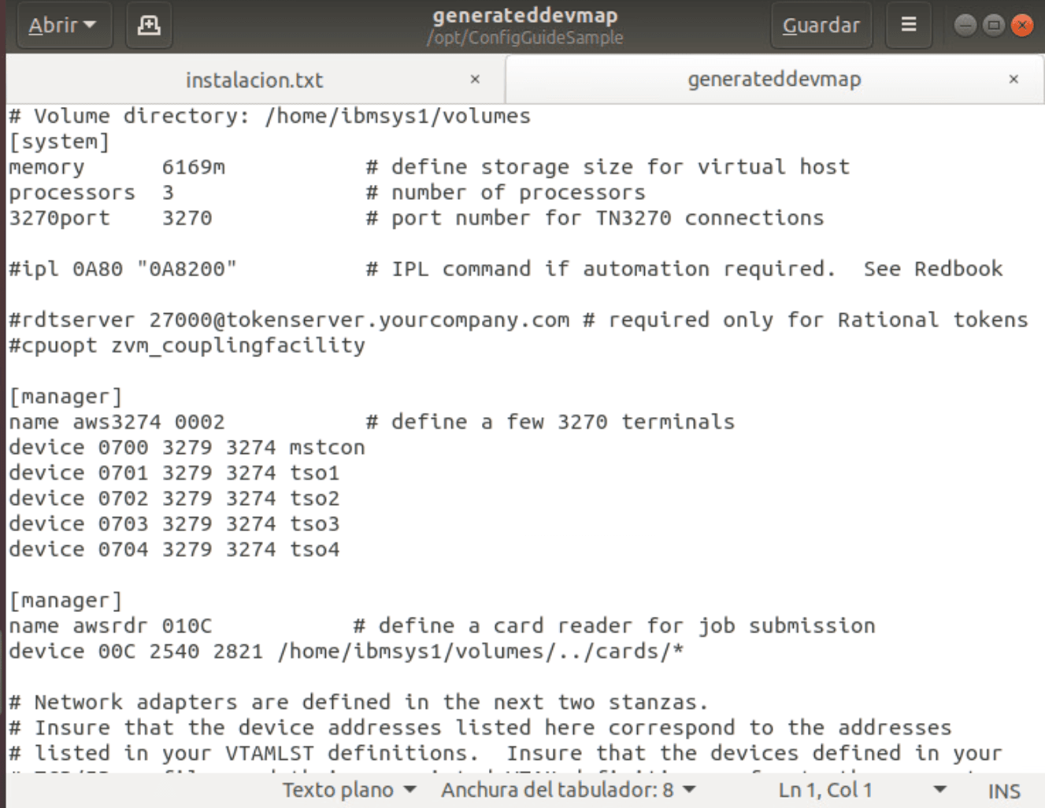Switch to the instalacion.txt tab

[x=254, y=80]
